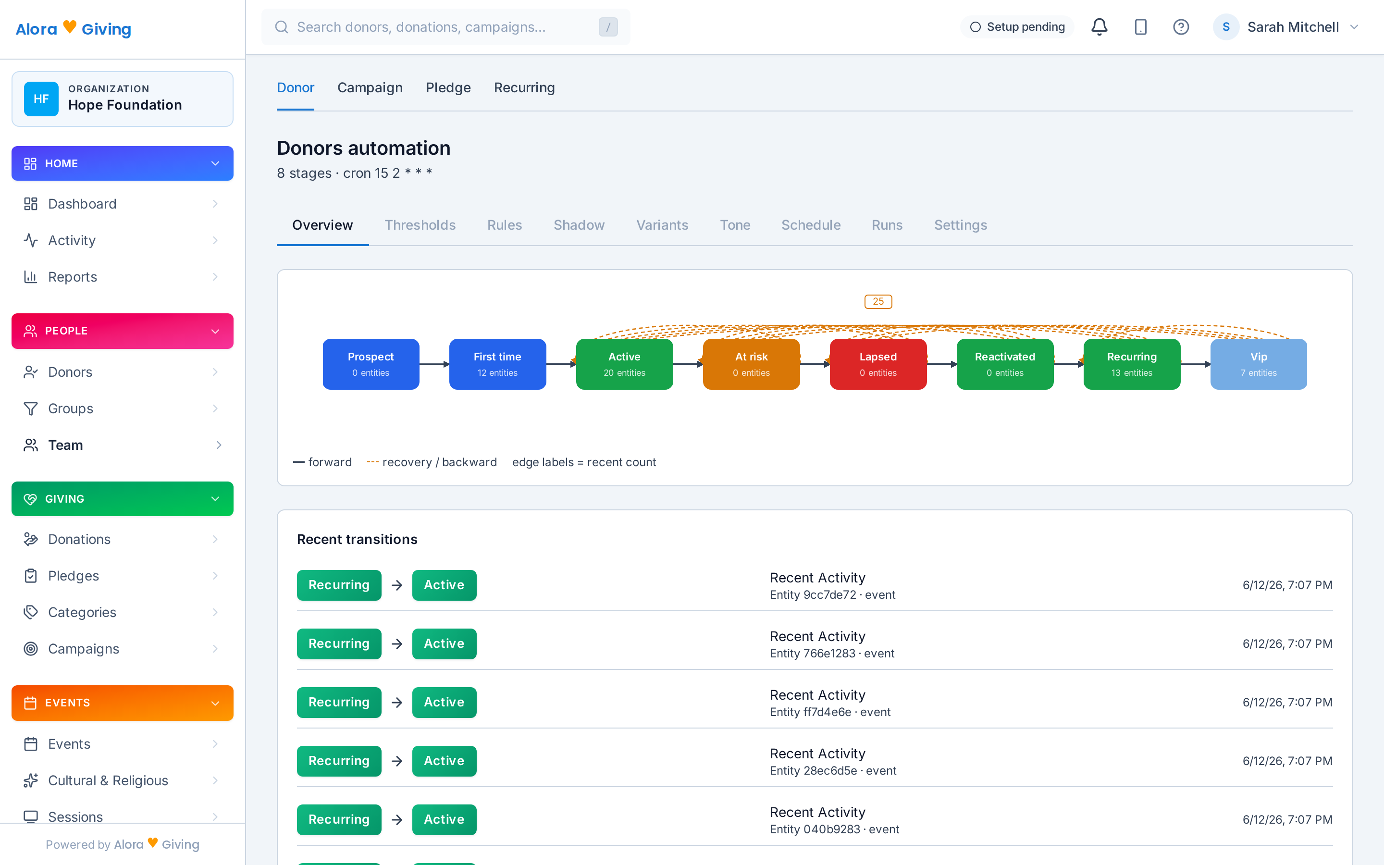Click the Entity 040b9283 transition row

[x=815, y=820]
